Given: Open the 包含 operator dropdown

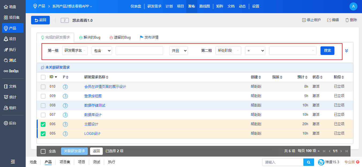Looking at the screenshot, I should point(101,51).
